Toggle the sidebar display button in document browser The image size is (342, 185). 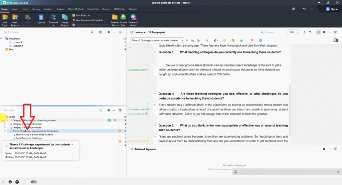tap(318, 32)
